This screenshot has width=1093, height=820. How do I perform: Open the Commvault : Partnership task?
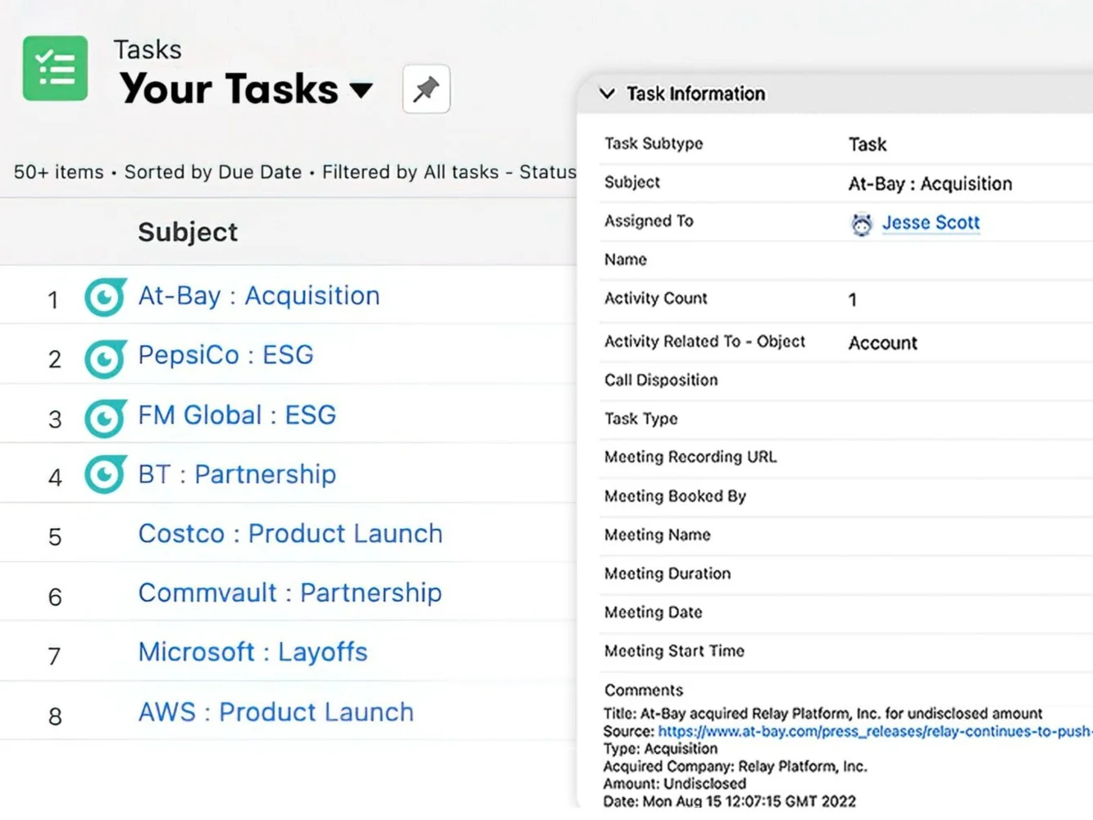[x=290, y=592]
